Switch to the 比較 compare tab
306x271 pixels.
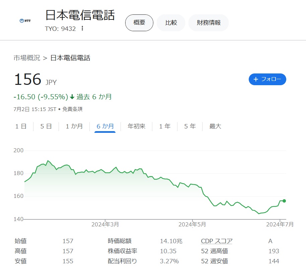[x=171, y=23]
